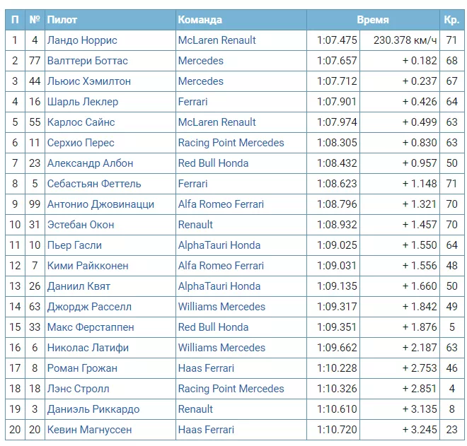Select lap time 1:10.228
Image resolution: width=467 pixels, height=446 pixels.
pyautogui.click(x=337, y=368)
